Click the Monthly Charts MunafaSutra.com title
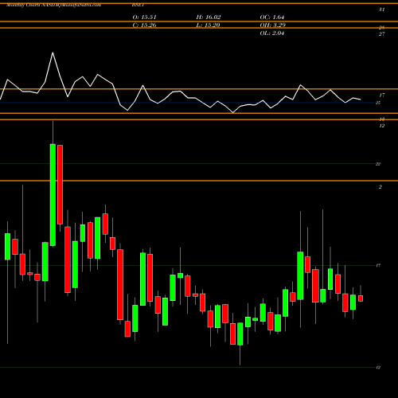Screen dimensions: 398x398 click(x=53, y=5)
